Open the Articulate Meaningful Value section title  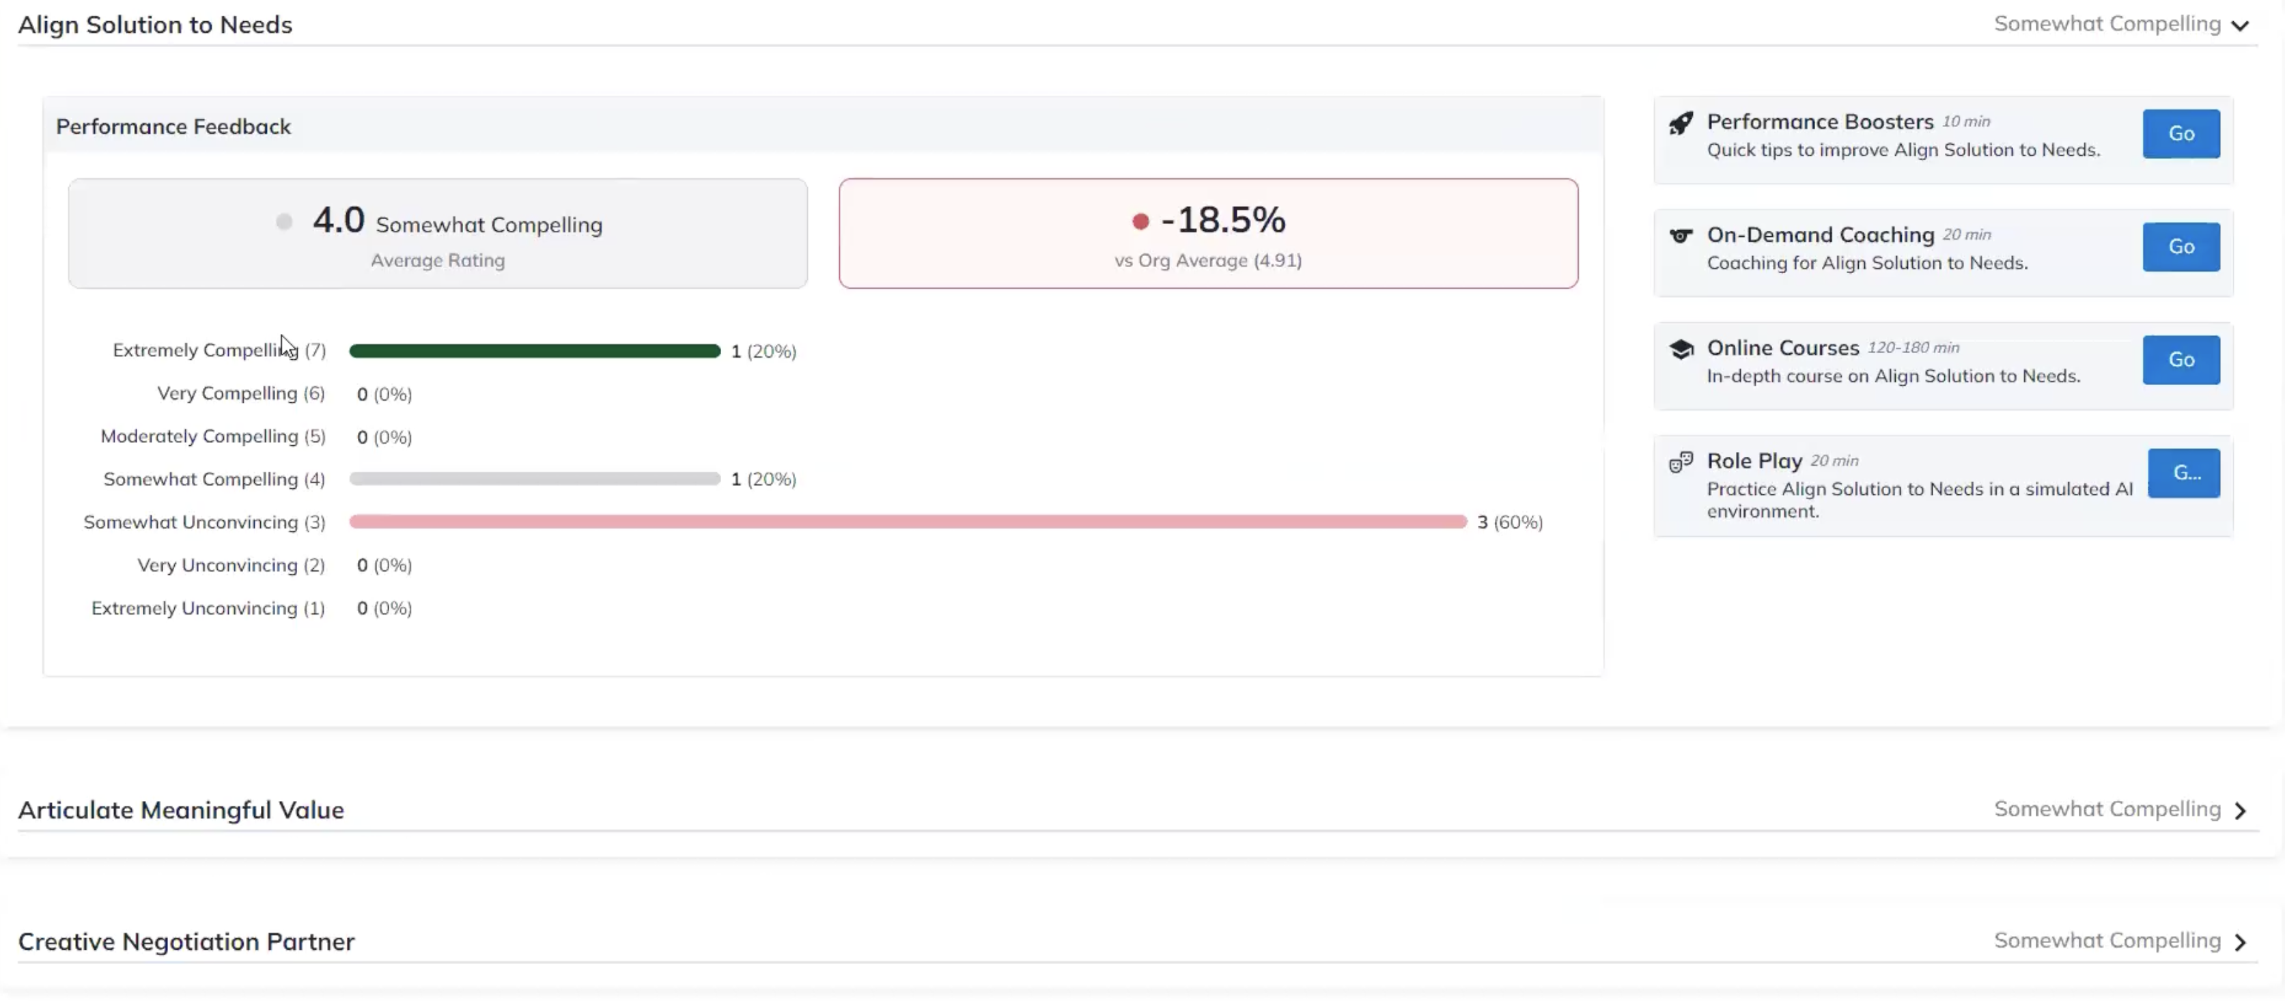point(181,810)
